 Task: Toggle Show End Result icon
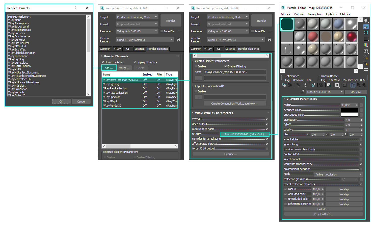[353, 85]
